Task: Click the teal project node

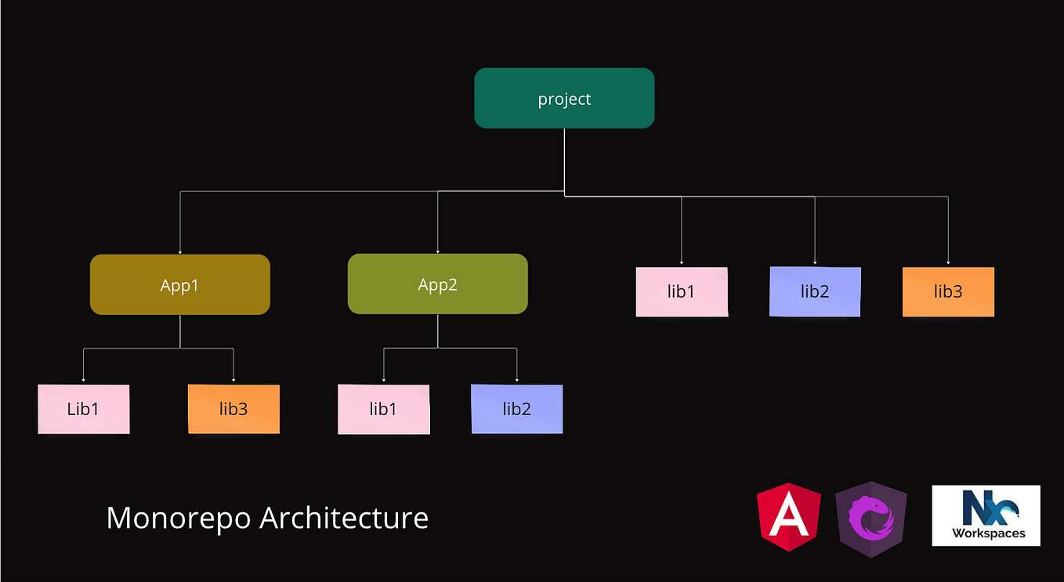Action: tap(564, 98)
